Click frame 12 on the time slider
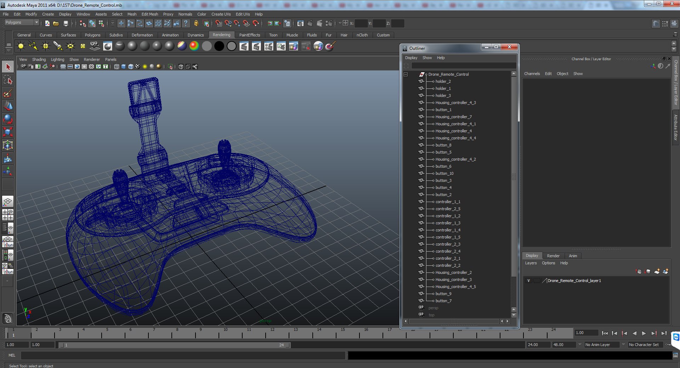 click(272, 333)
